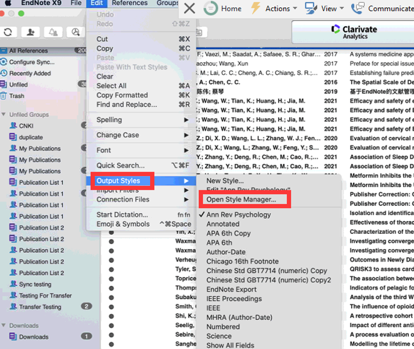
Task: Click the Share library add-person icon
Action: [31, 32]
